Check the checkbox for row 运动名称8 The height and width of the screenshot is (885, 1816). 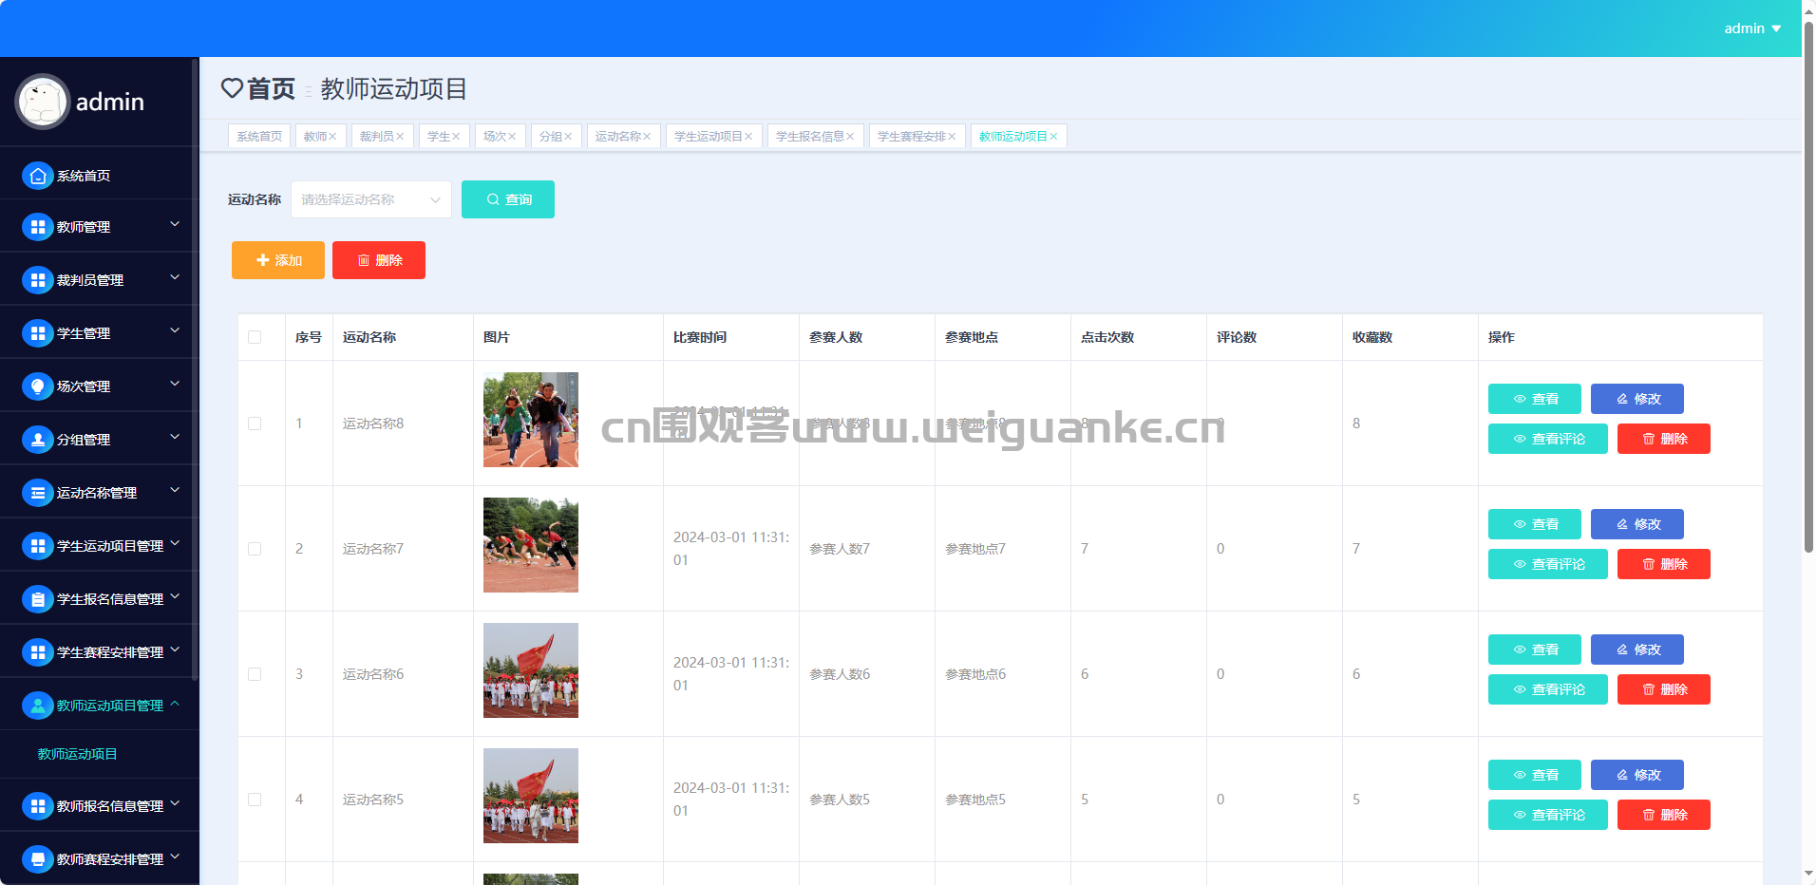coord(255,424)
